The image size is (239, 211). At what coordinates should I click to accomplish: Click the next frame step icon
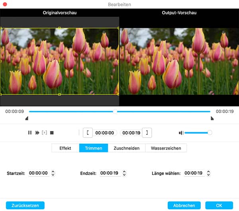(x=44, y=133)
